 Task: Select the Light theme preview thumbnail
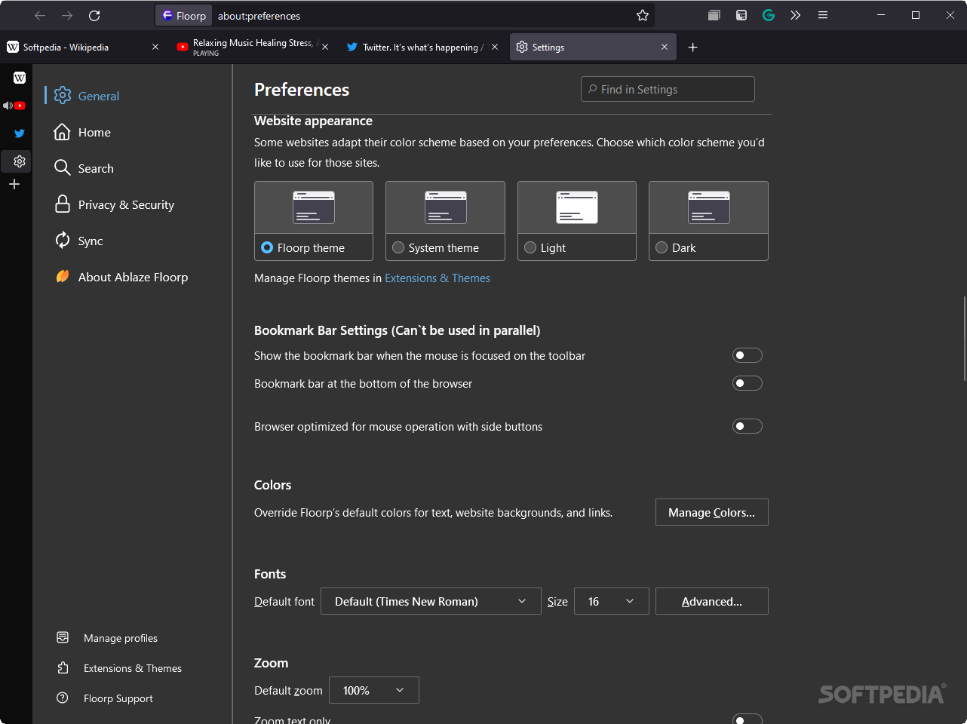tap(577, 207)
